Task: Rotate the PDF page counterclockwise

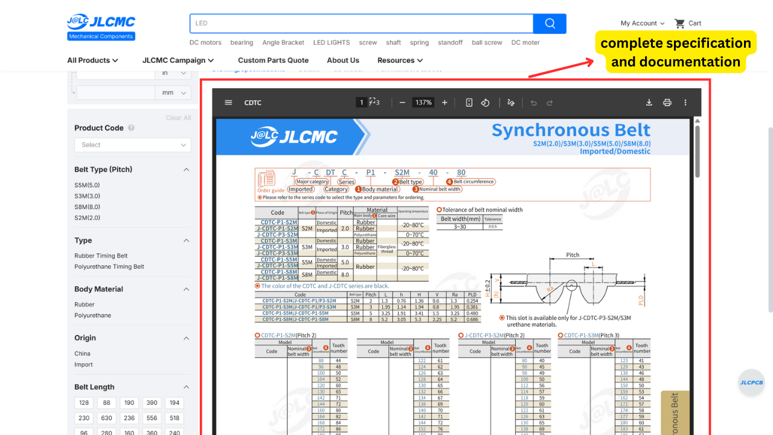Action: (x=485, y=103)
